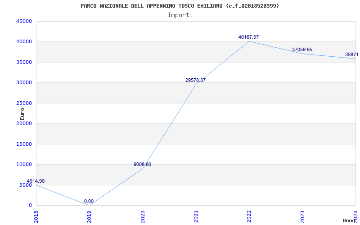Click the 10000 y-axis tick label
Viewport: 360px width, 225px height.
[x=24, y=165]
